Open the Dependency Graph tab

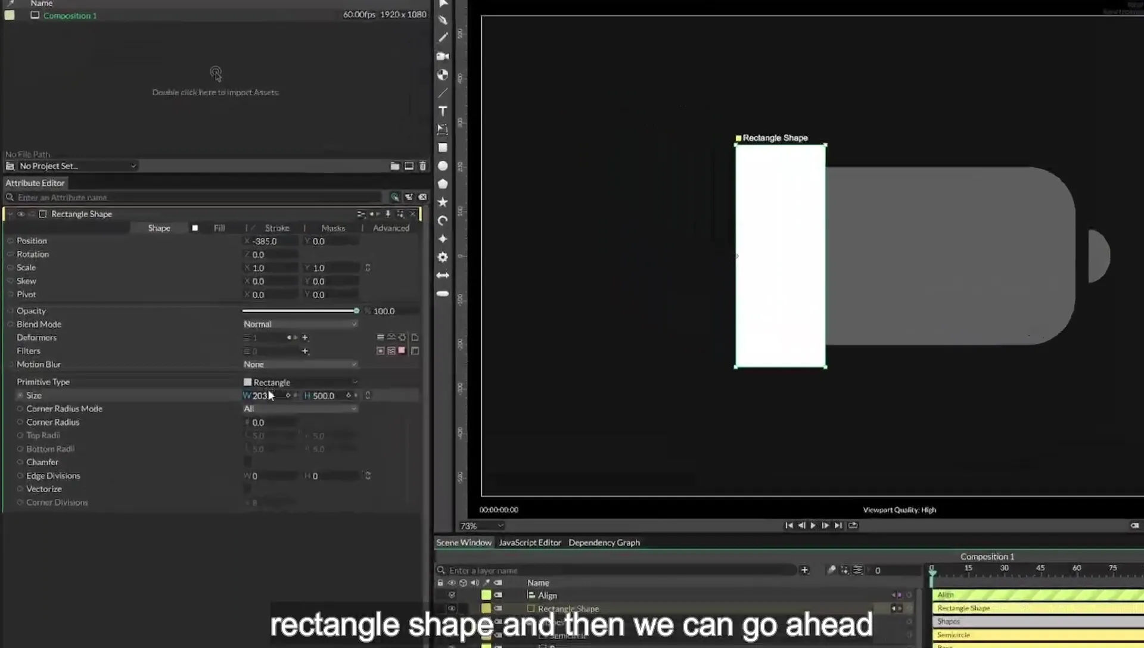pos(604,543)
